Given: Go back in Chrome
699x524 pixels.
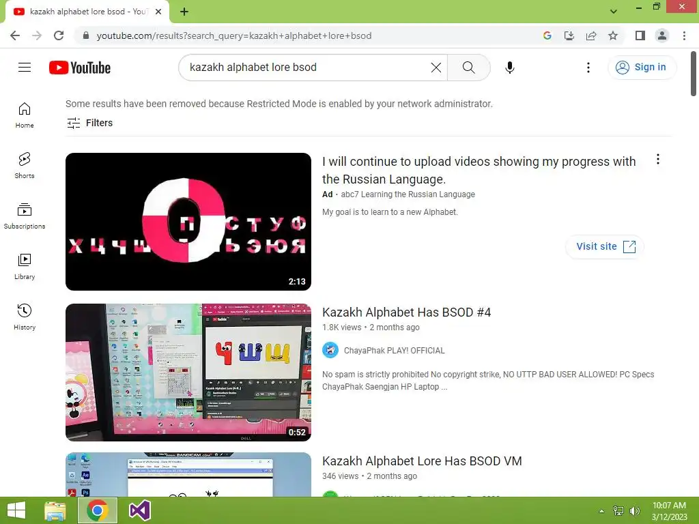Looking at the screenshot, I should [x=15, y=35].
